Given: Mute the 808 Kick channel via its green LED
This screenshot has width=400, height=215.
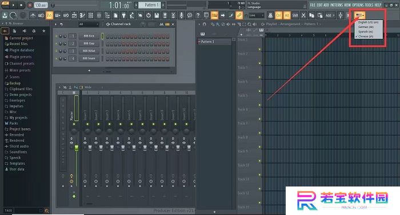Looking at the screenshot, I should click(57, 36).
